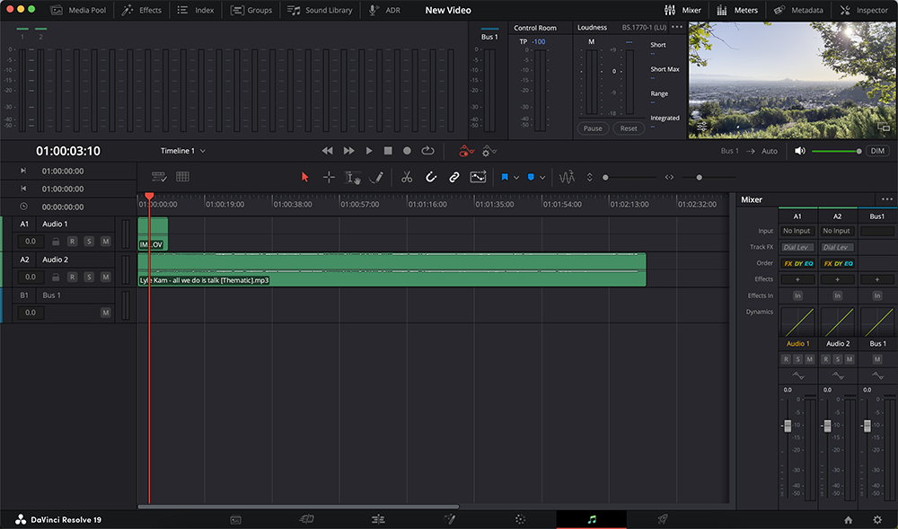The width and height of the screenshot is (898, 529).
Task: Open the Mixer panel
Action: [684, 10]
